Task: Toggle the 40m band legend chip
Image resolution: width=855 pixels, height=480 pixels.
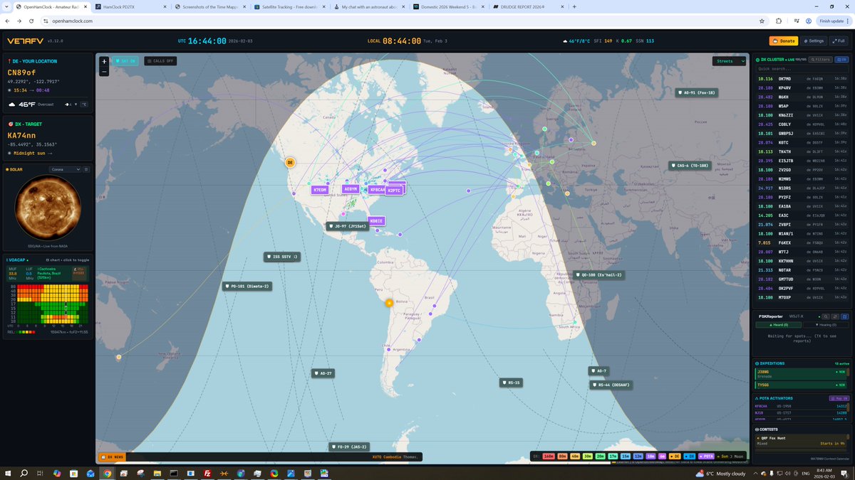Action: [575, 456]
